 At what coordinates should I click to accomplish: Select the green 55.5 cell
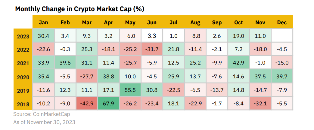click(130, 90)
